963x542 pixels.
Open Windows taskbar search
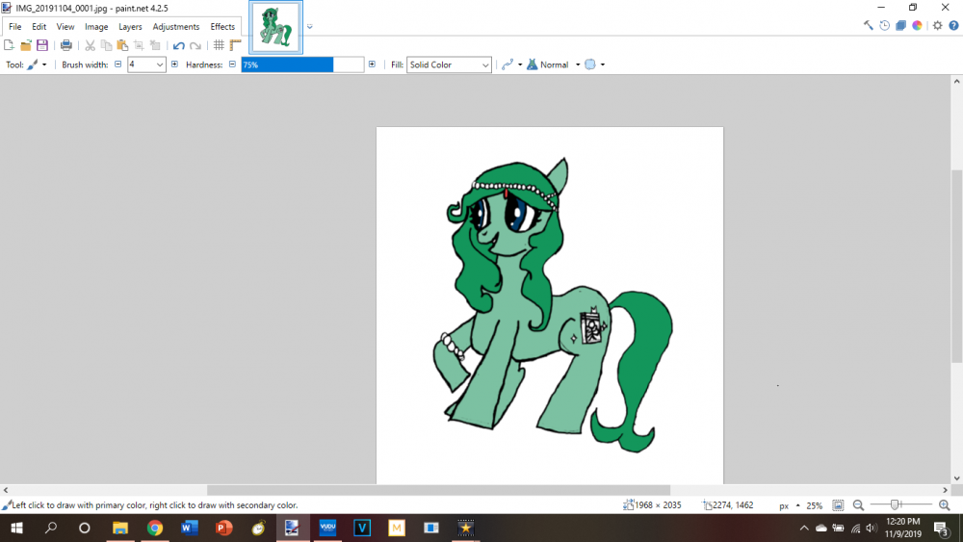tap(51, 528)
